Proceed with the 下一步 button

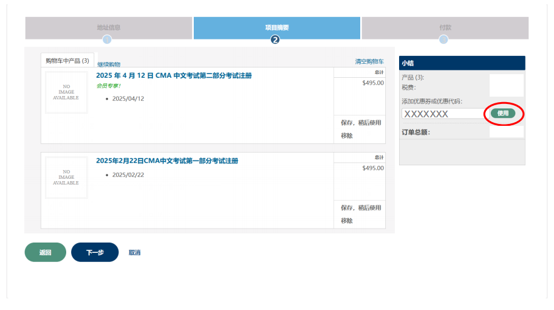point(95,252)
